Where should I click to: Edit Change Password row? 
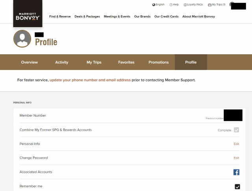[x=236, y=158]
